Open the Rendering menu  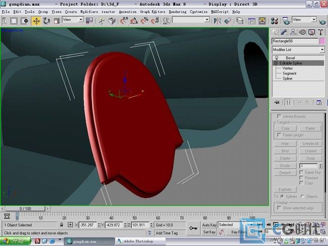click(178, 12)
